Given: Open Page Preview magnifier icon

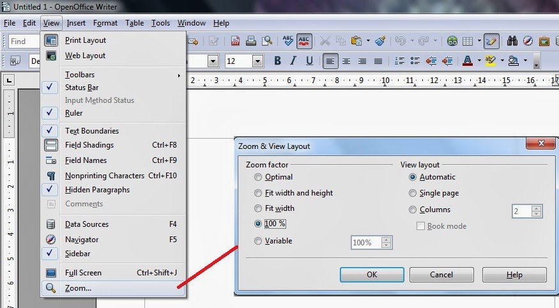Looking at the screenshot, I should coord(266,41).
